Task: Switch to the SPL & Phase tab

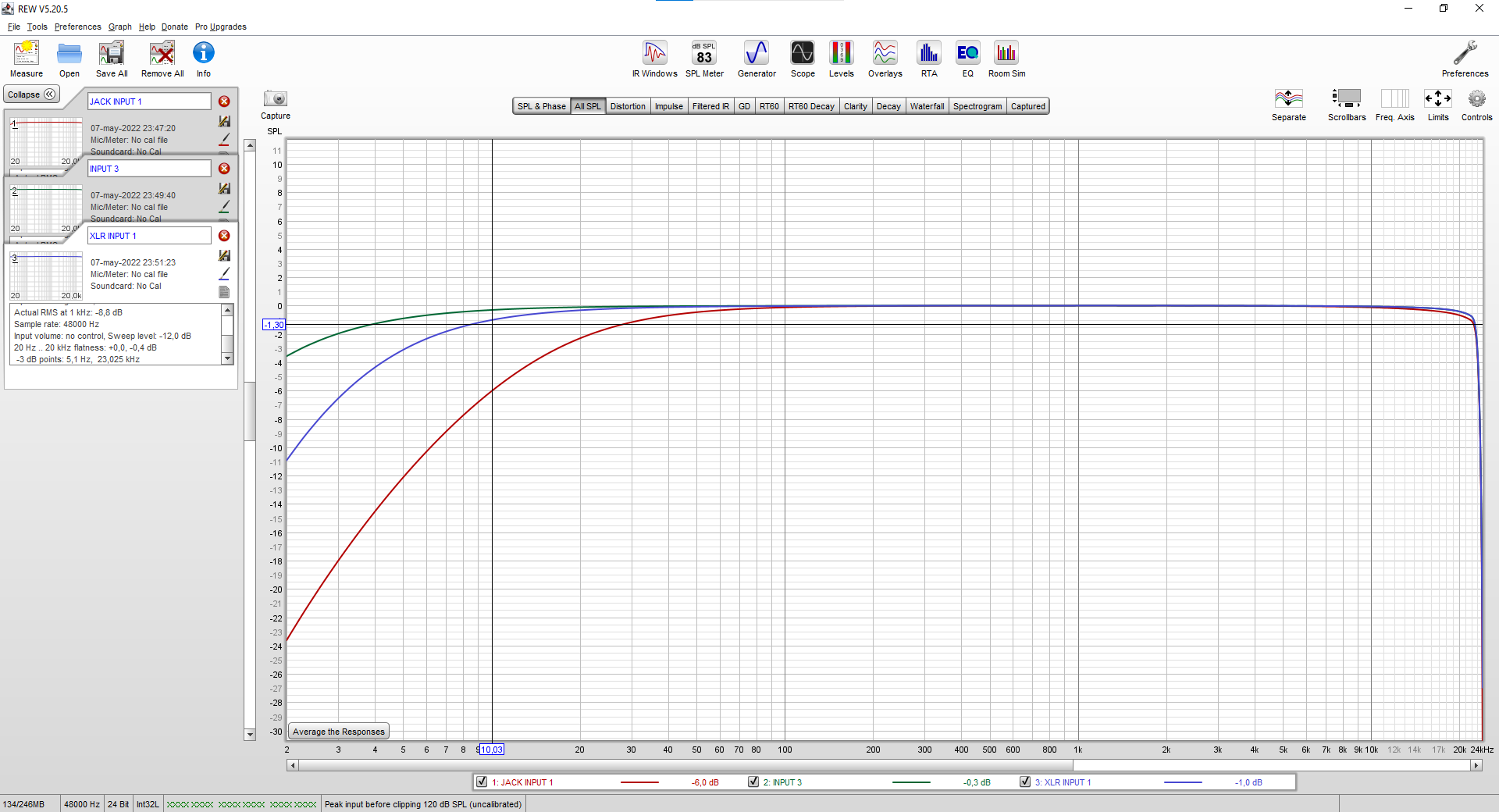Action: pos(542,106)
